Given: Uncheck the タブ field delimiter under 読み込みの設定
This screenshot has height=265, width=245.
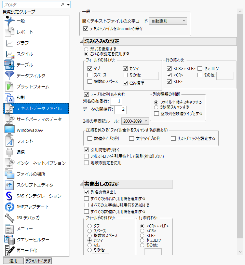Looking at the screenshot, I should 90,68.
